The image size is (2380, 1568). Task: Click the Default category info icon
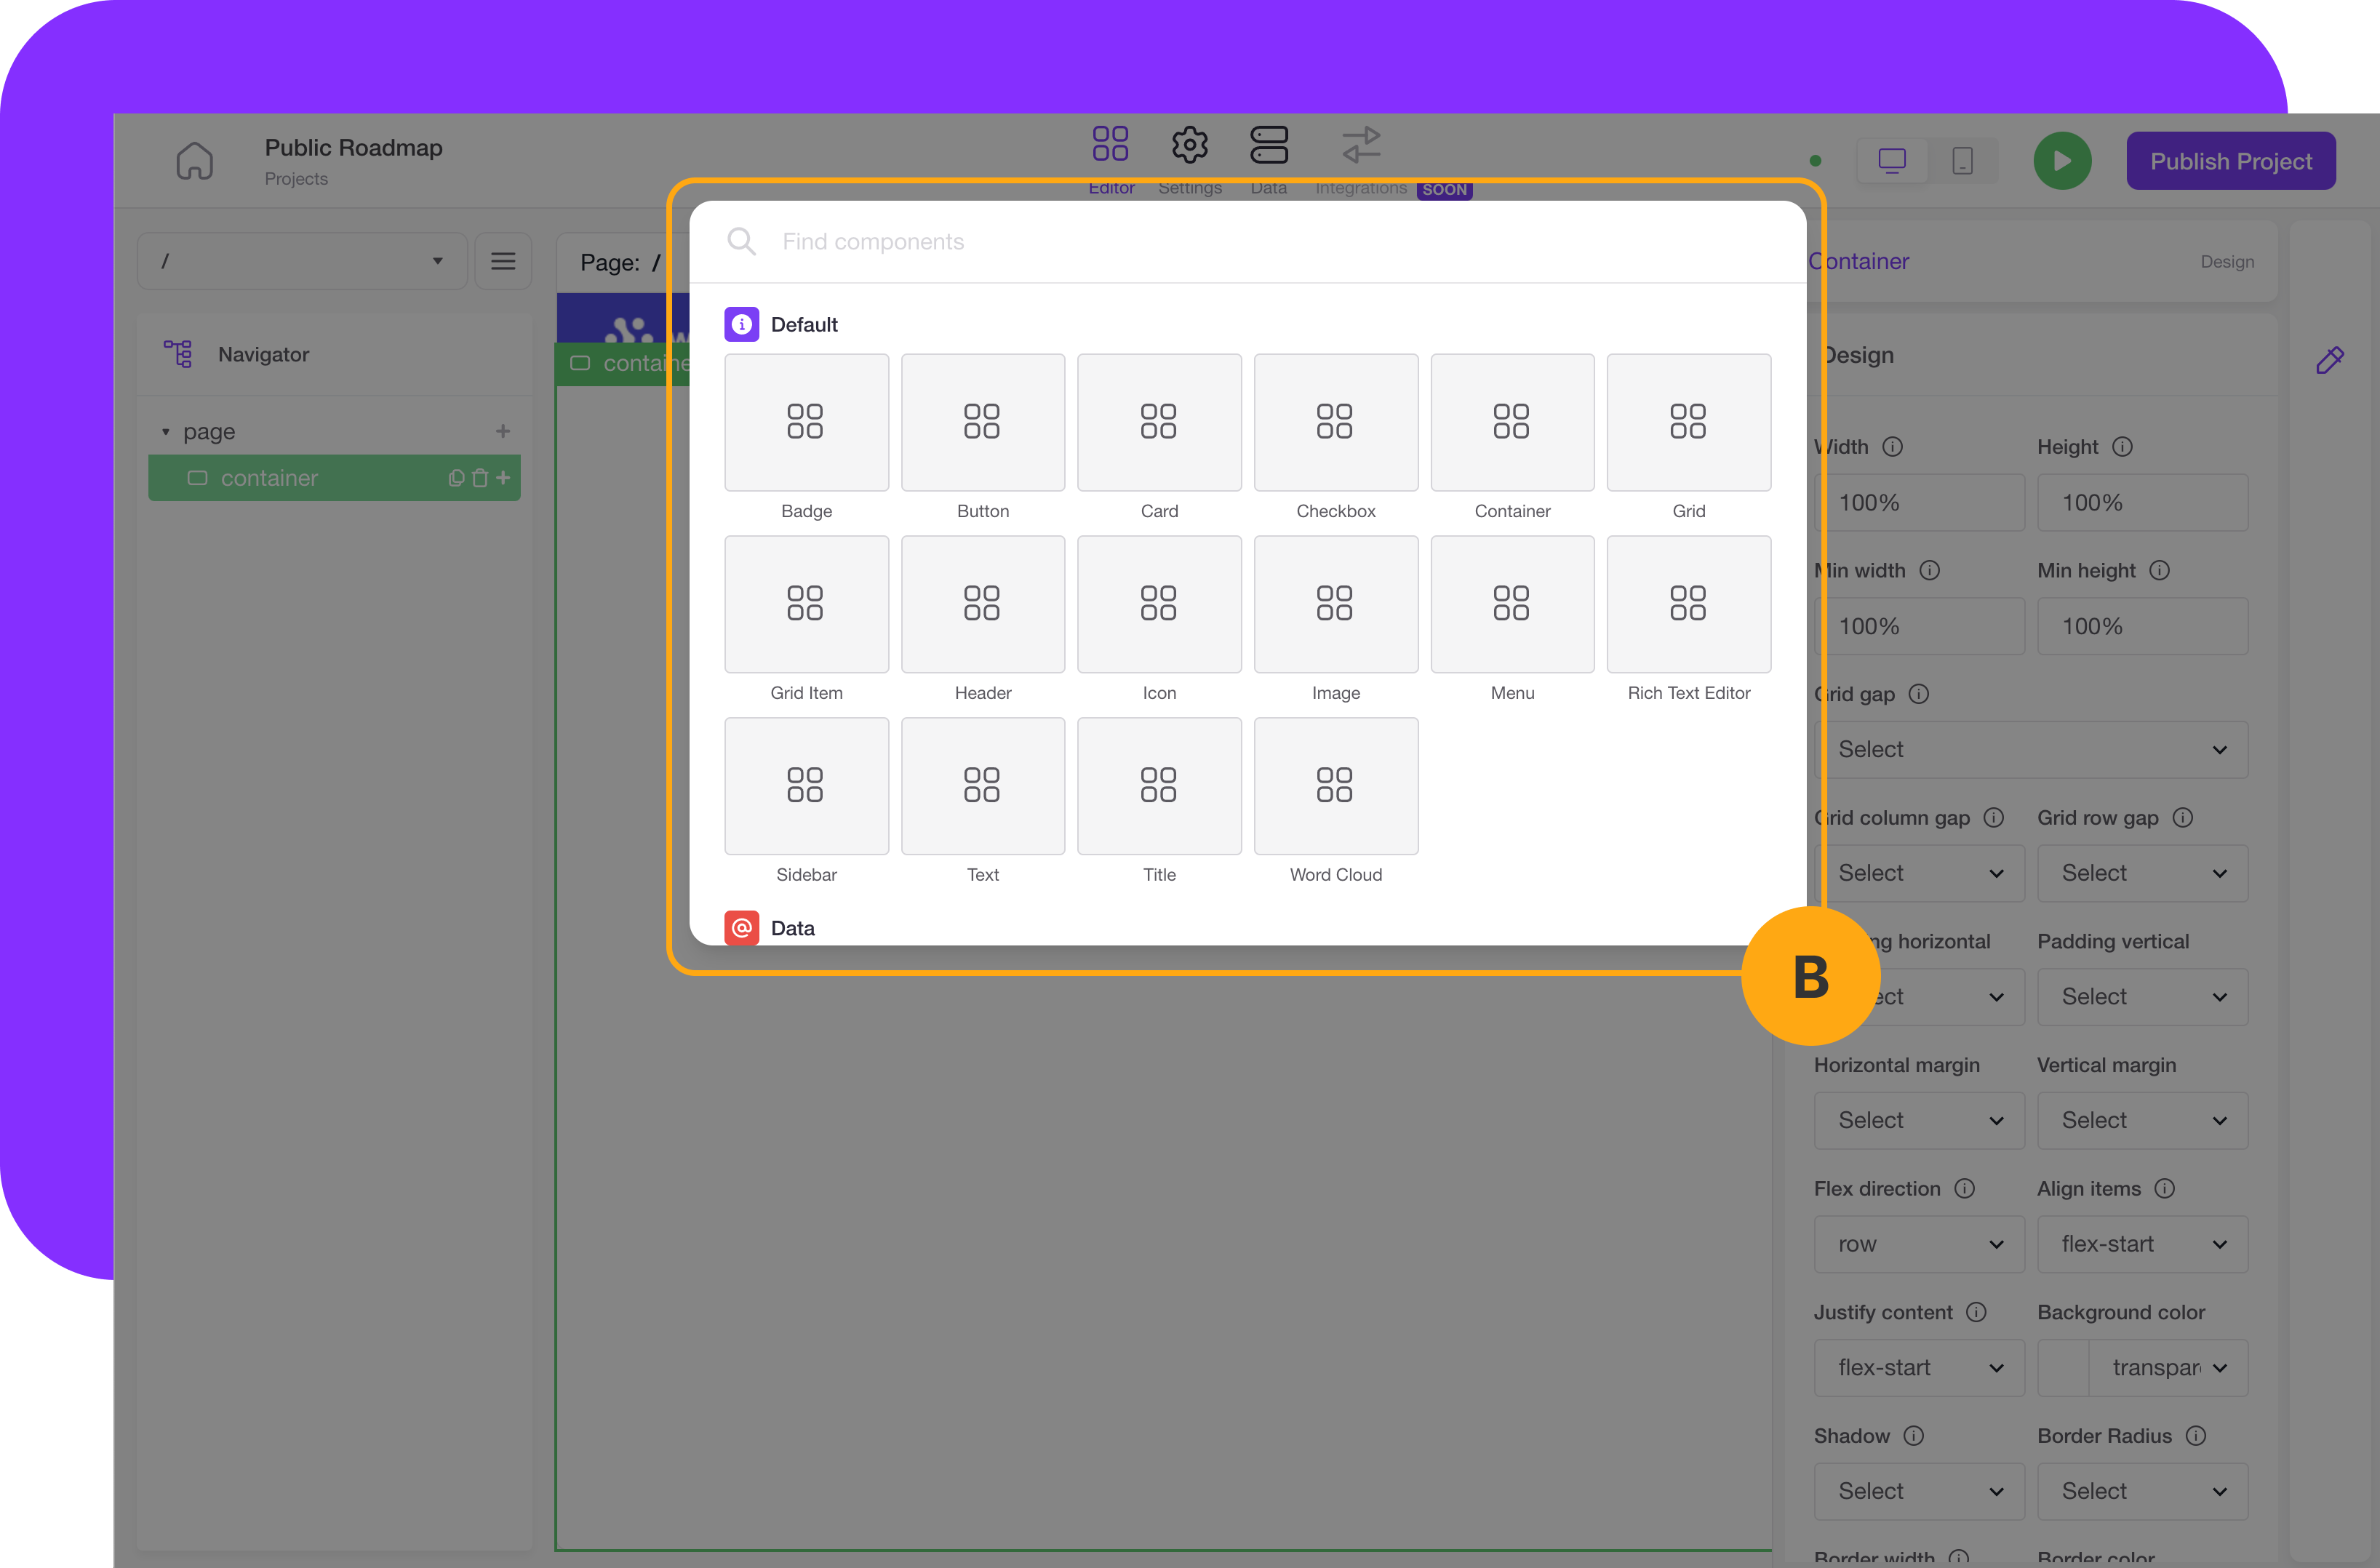pos(741,324)
